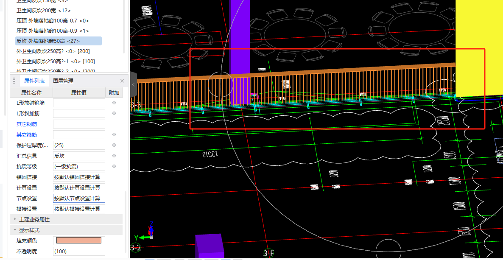Image resolution: width=503 pixels, height=260 pixels.
Task: Click 搭接设置 property name
Action: coord(27,209)
